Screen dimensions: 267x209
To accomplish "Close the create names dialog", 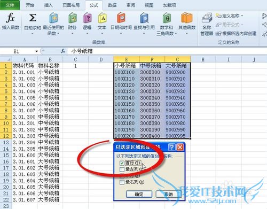I will pos(180,147).
